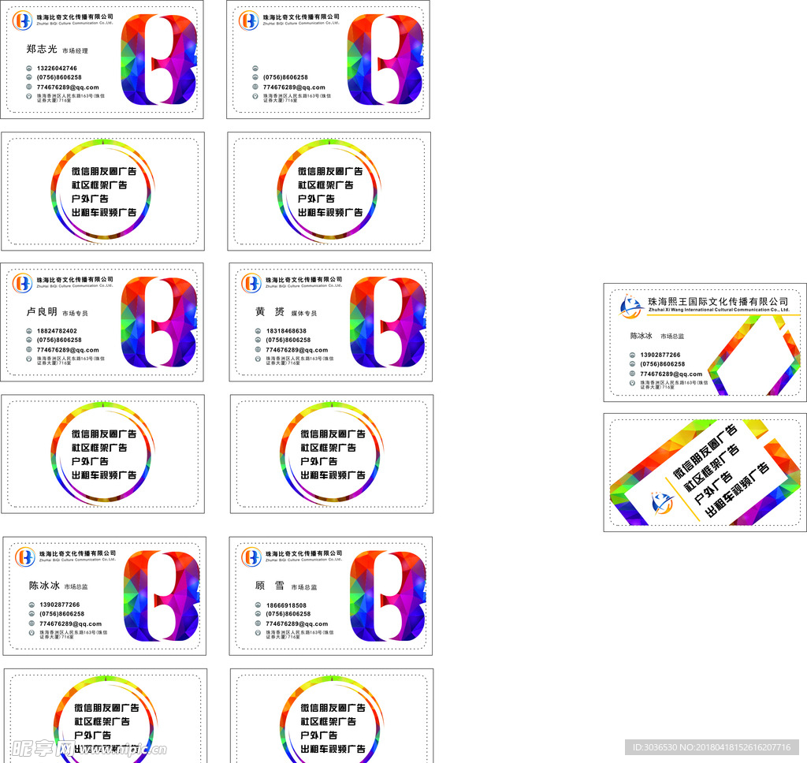
Task: Select the title 市场经理
Action: click(75, 50)
